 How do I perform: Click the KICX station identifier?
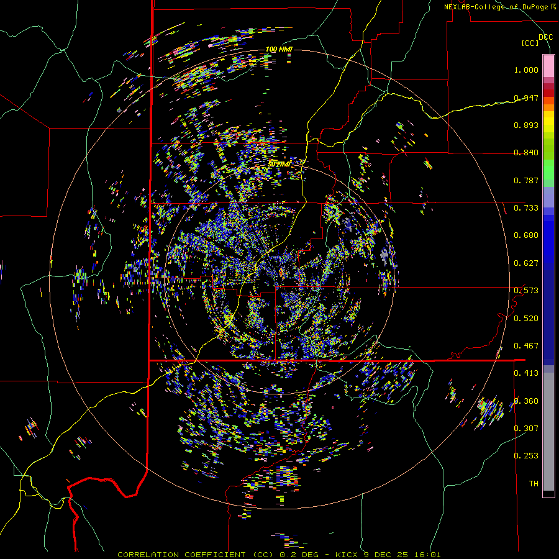point(347,555)
